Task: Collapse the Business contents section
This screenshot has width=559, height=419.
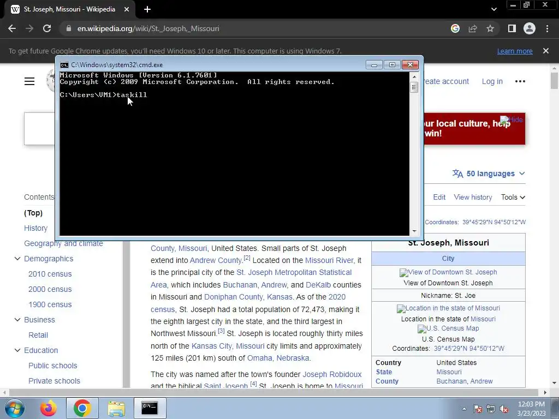Action: point(17,320)
